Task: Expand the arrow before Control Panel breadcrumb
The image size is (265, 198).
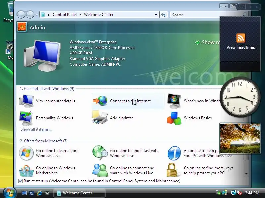Action: pyautogui.click(x=49, y=15)
